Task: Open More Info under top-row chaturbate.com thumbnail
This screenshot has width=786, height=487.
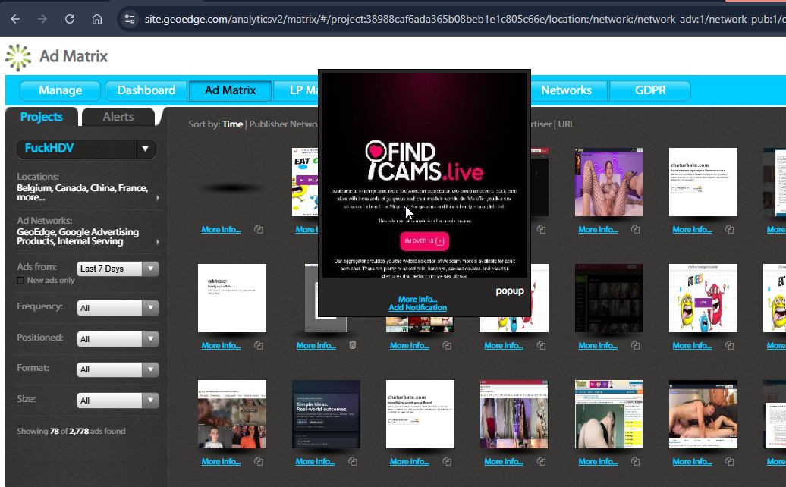Action: (692, 230)
